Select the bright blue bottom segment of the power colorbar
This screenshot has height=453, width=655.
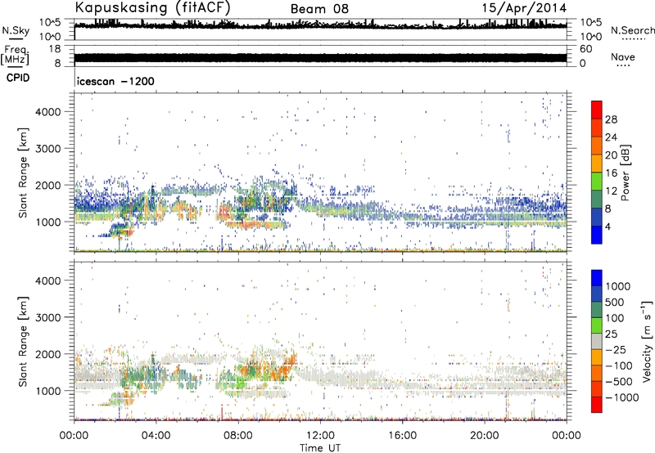597,235
